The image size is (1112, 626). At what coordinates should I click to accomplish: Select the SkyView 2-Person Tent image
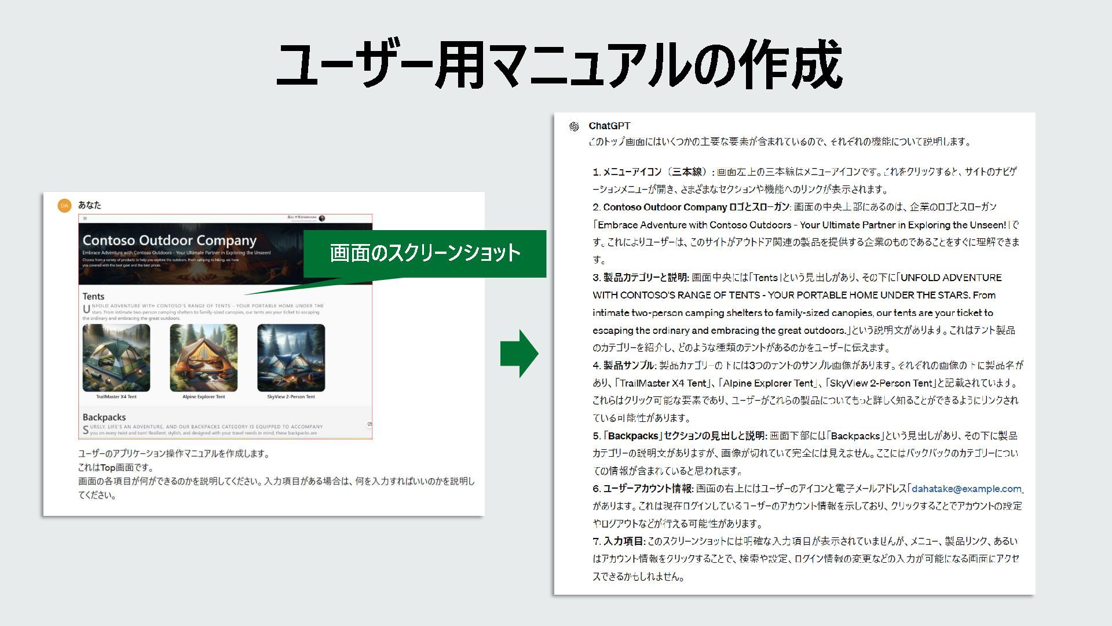point(291,358)
